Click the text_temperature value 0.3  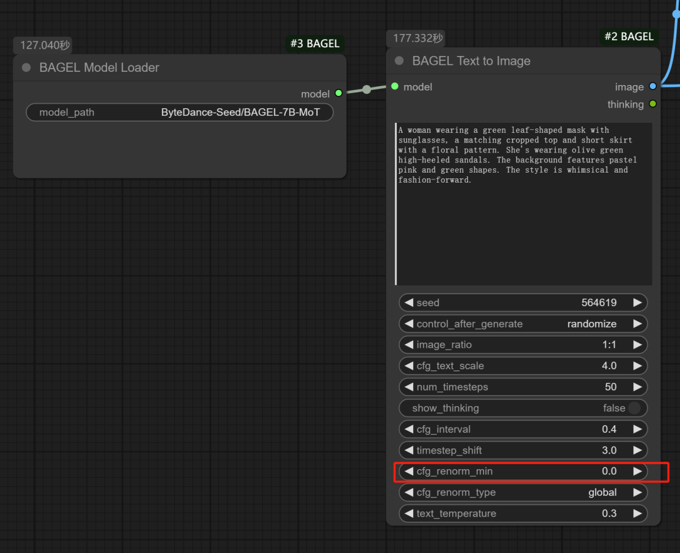tap(609, 513)
